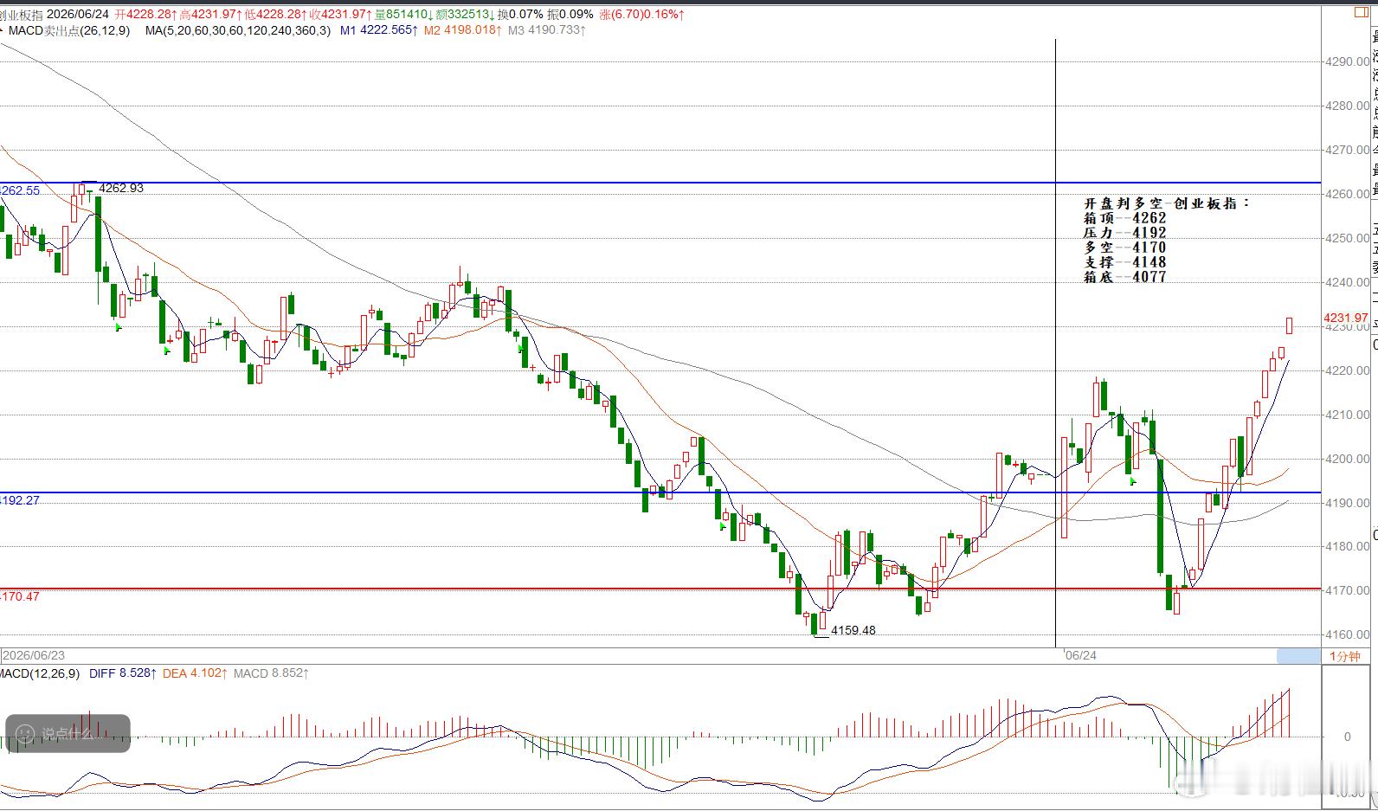1378x811 pixels.
Task: Click the 192.27 blue line label
Action: point(20,500)
